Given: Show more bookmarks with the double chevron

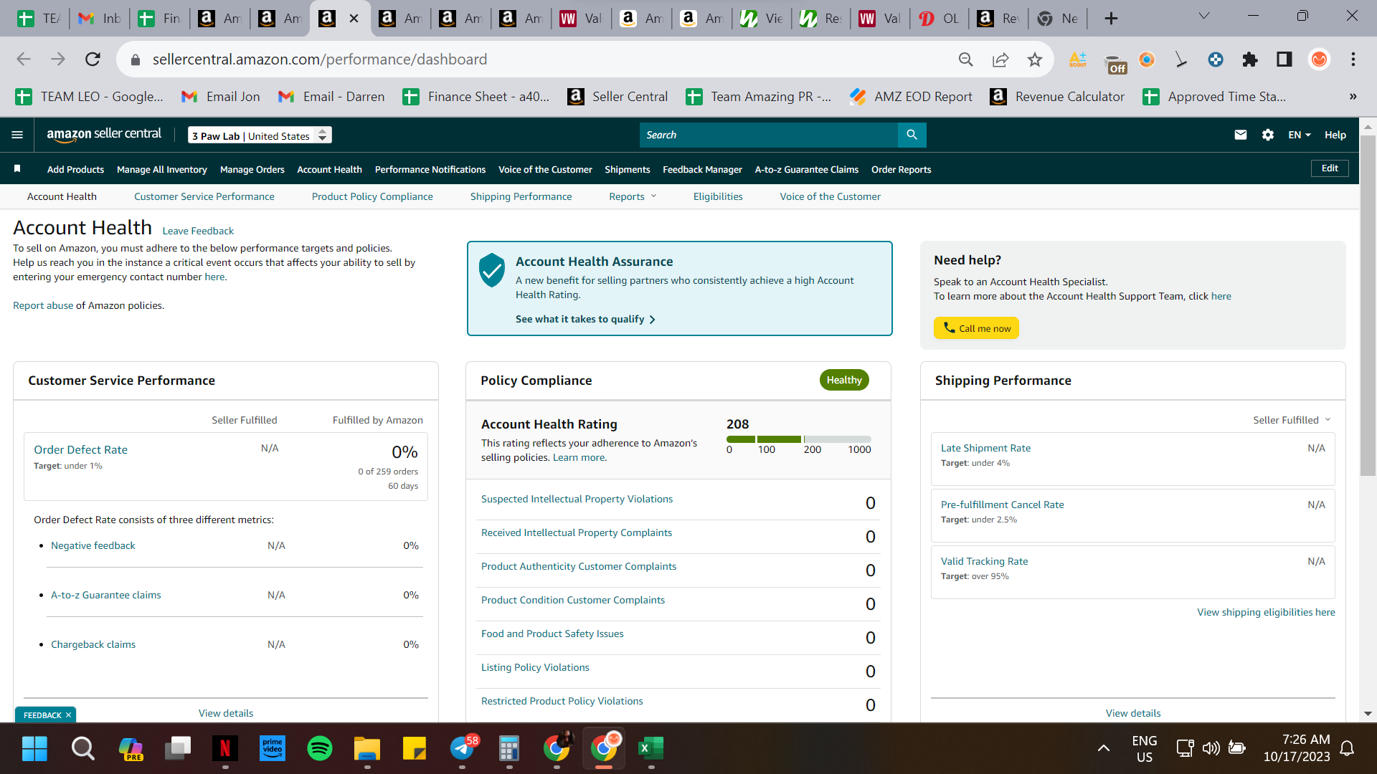Looking at the screenshot, I should (x=1353, y=97).
